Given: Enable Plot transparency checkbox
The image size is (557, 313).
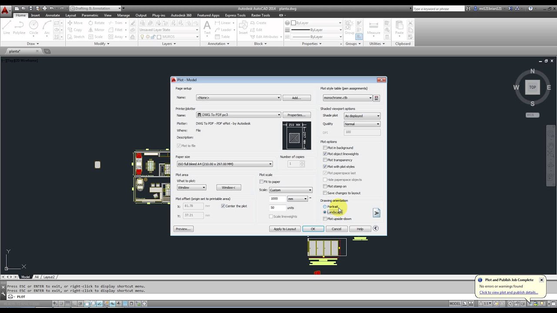Looking at the screenshot, I should pyautogui.click(x=325, y=160).
